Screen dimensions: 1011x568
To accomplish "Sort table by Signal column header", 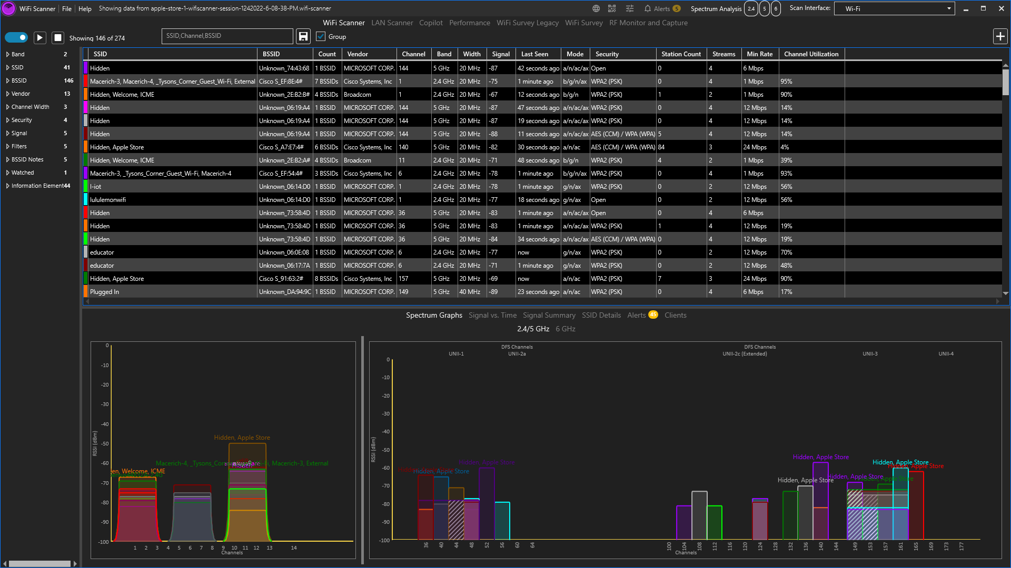I will tap(501, 54).
